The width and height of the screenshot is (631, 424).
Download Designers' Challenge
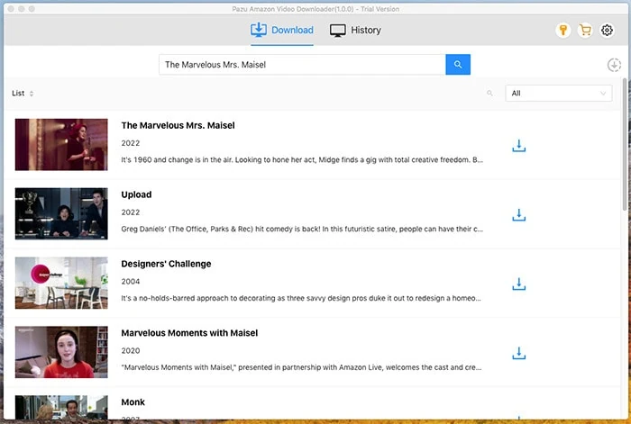[x=518, y=284]
